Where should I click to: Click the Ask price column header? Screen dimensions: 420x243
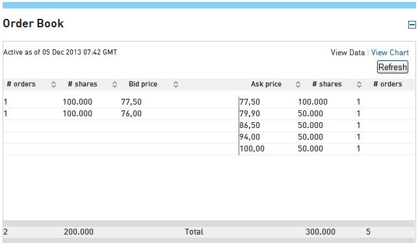click(x=266, y=84)
